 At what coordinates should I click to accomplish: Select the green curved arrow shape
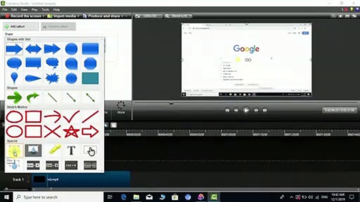[33, 98]
